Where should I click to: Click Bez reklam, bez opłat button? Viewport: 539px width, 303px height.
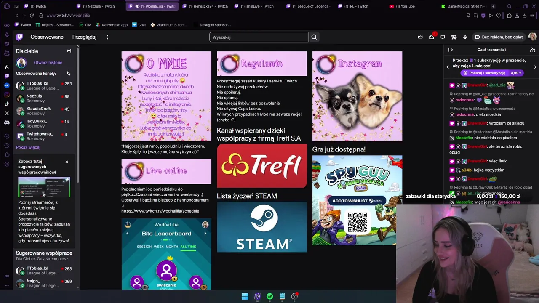point(498,37)
